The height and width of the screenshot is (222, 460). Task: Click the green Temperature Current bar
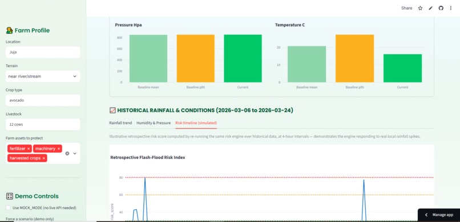pos(403,68)
